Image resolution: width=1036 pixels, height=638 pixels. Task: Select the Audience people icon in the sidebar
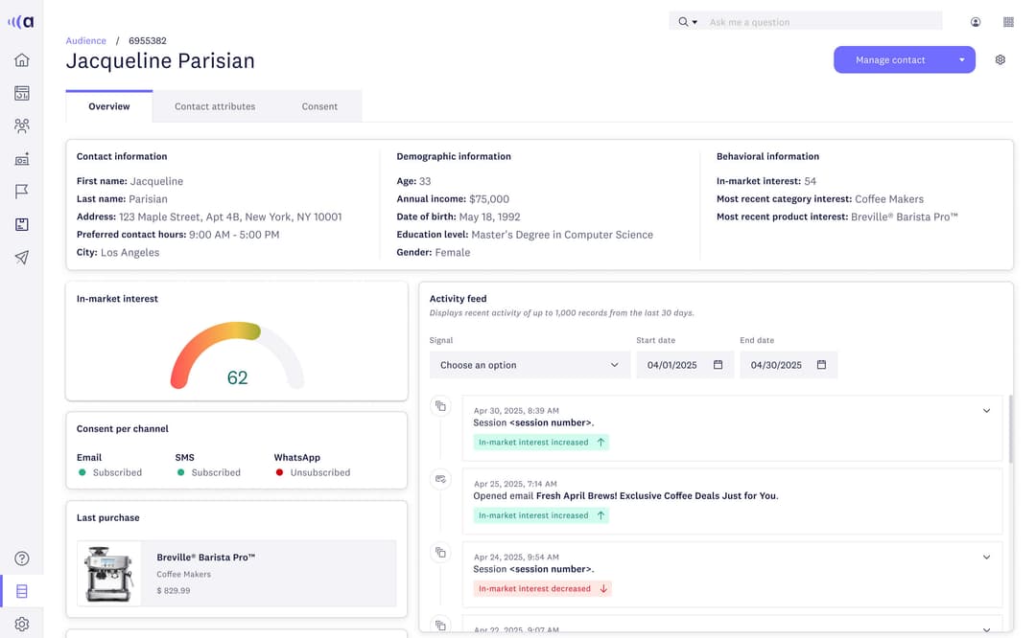click(x=21, y=125)
